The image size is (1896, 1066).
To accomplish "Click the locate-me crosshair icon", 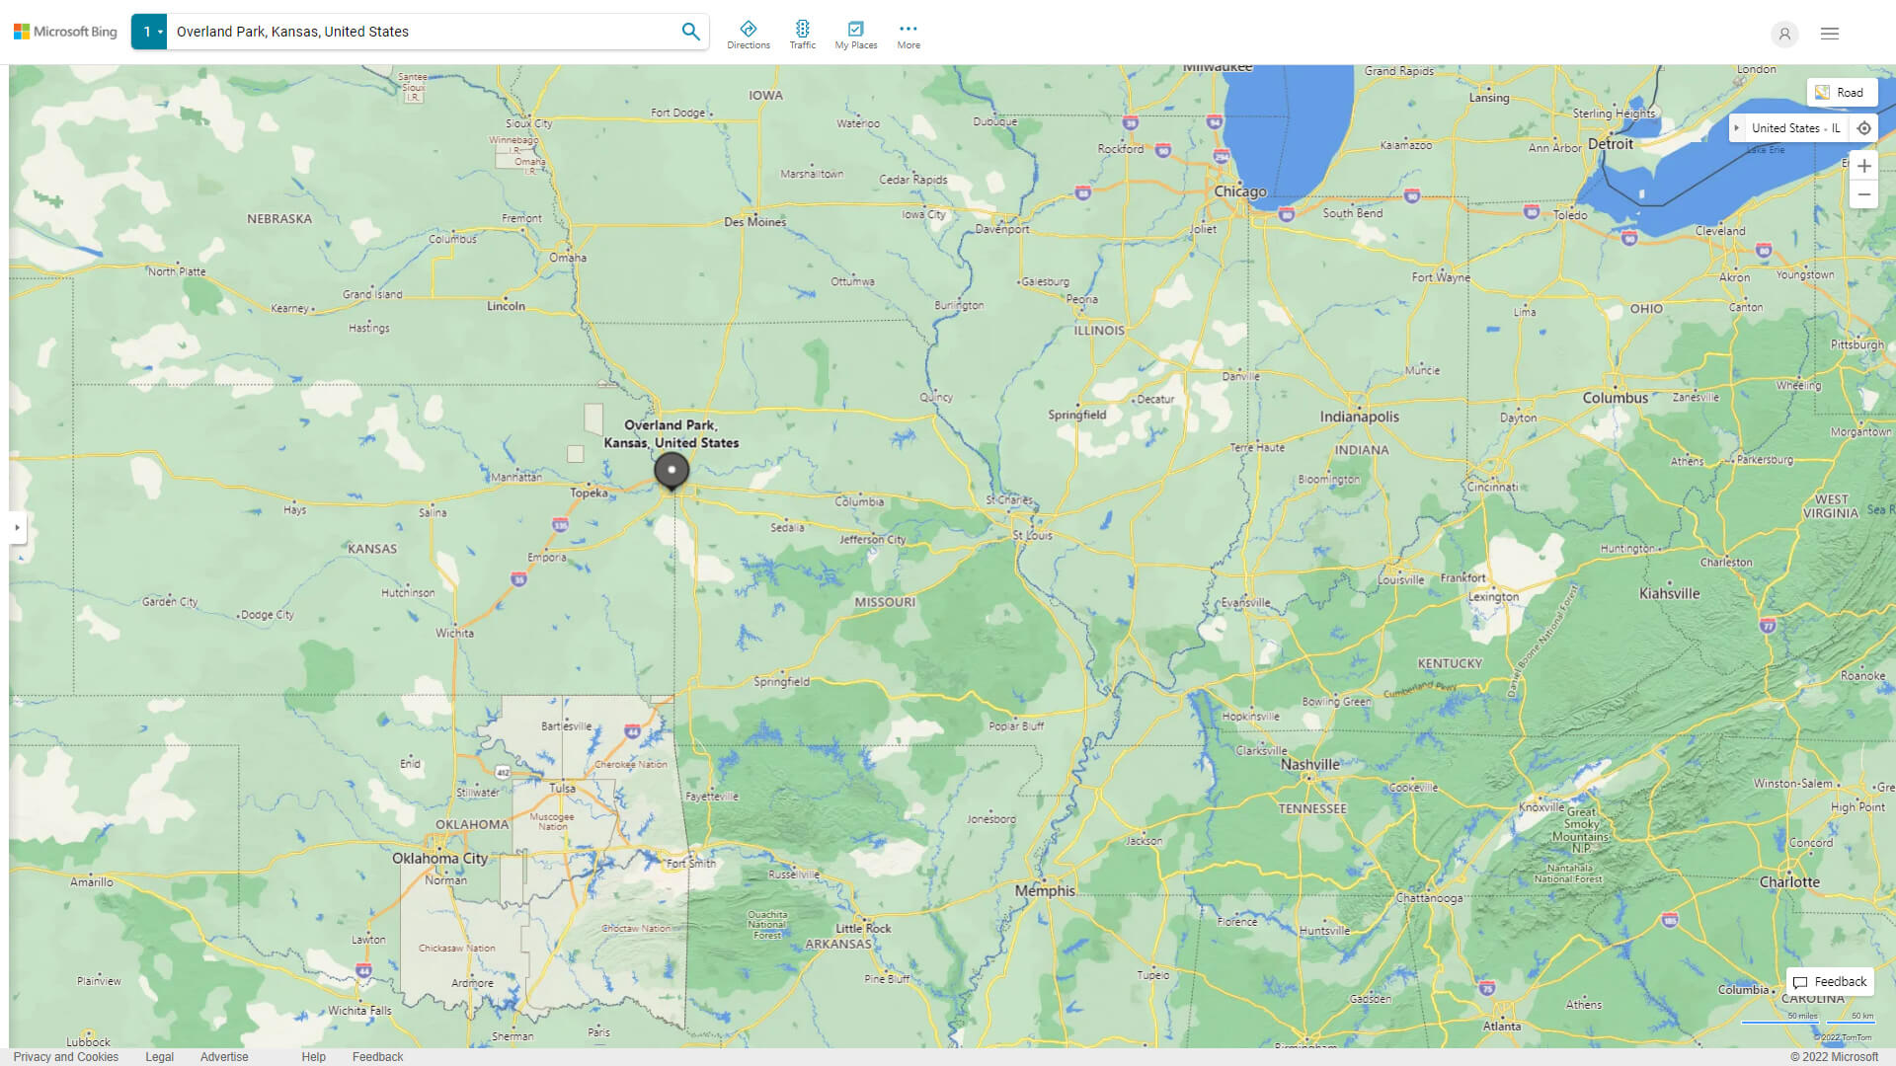I will click(x=1864, y=127).
